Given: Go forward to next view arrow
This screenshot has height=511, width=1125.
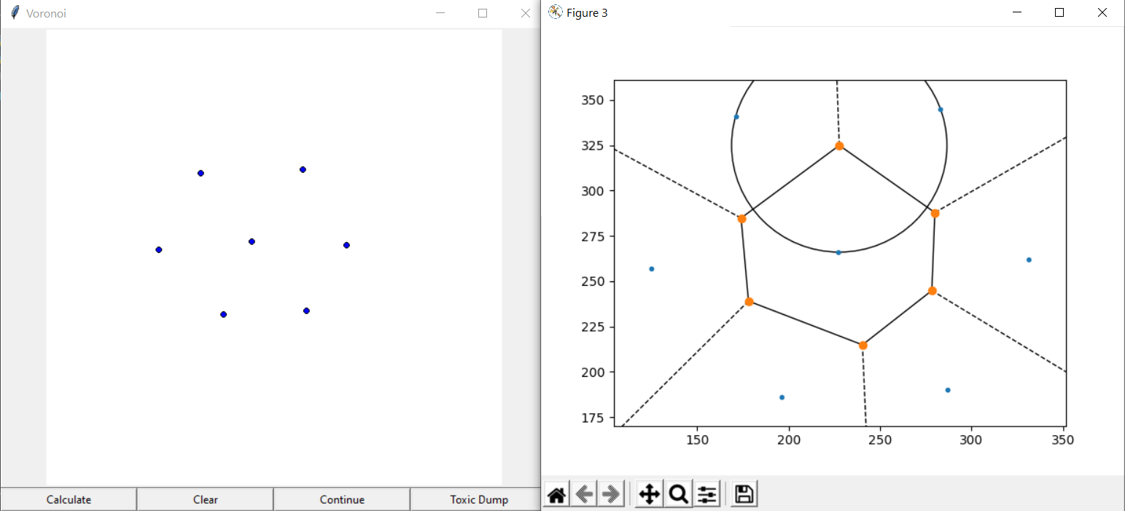Looking at the screenshot, I should click(x=611, y=495).
